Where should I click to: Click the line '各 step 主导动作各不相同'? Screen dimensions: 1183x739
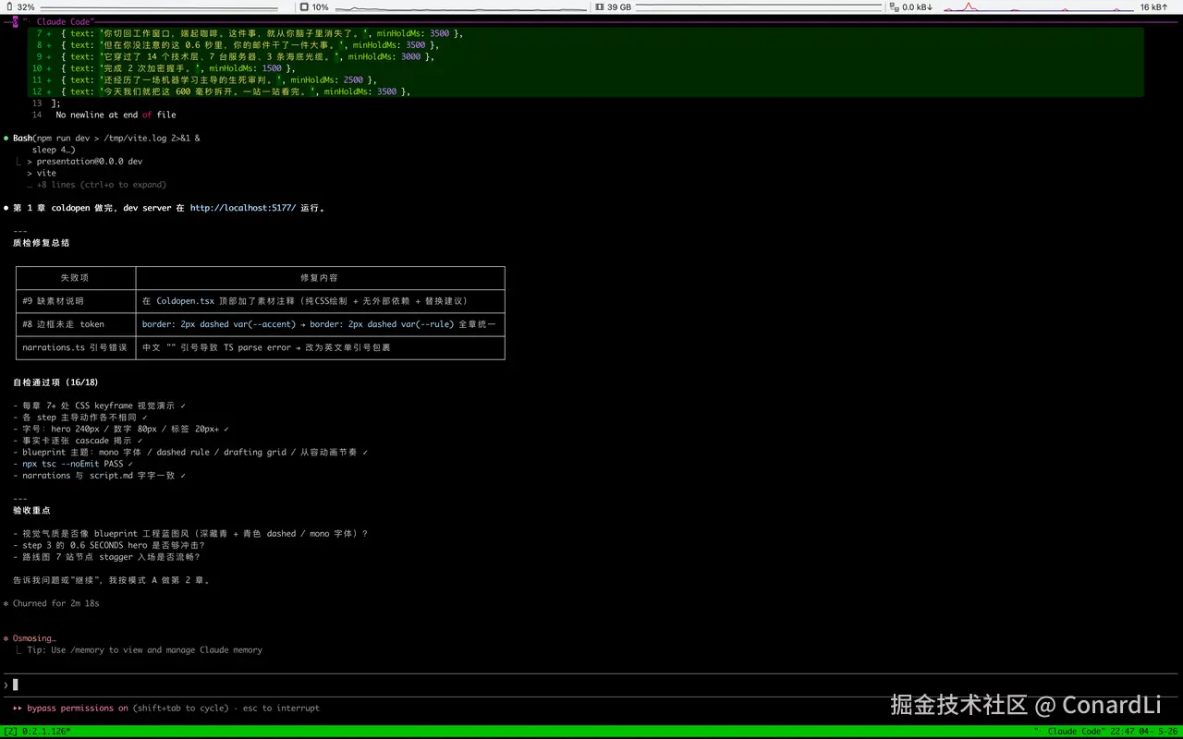click(x=80, y=418)
